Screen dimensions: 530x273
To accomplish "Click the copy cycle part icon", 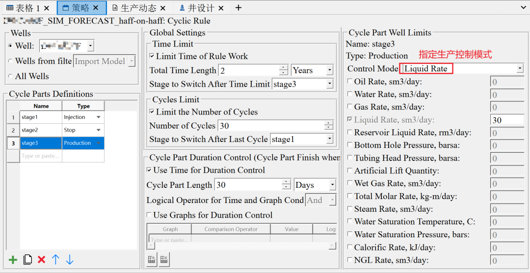I will (x=27, y=260).
